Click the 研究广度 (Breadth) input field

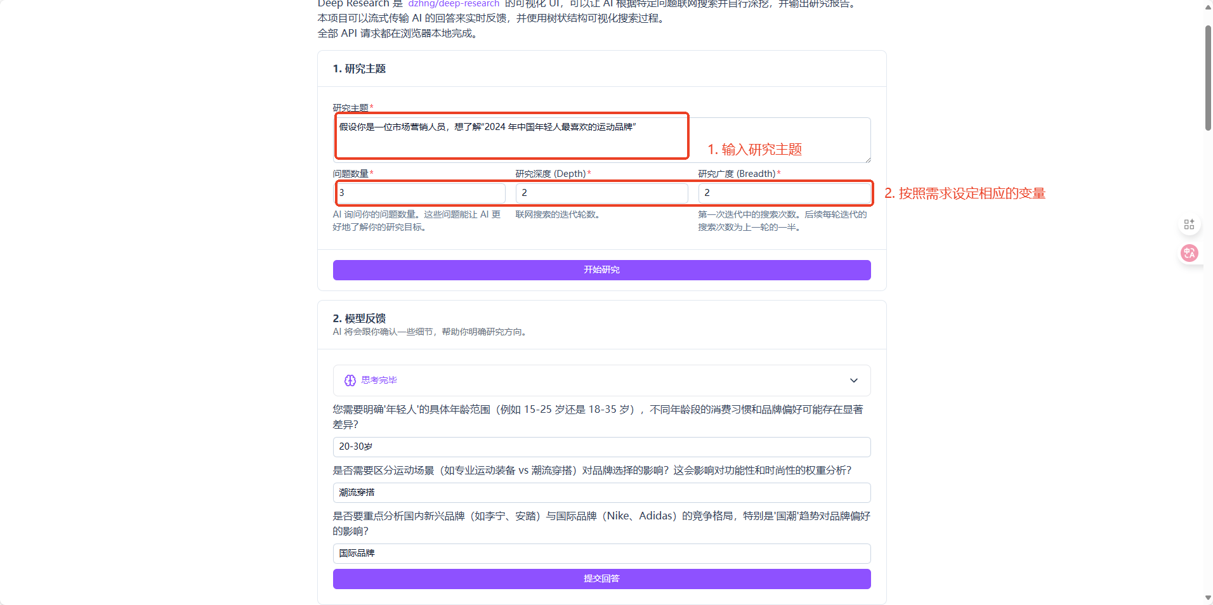(784, 193)
